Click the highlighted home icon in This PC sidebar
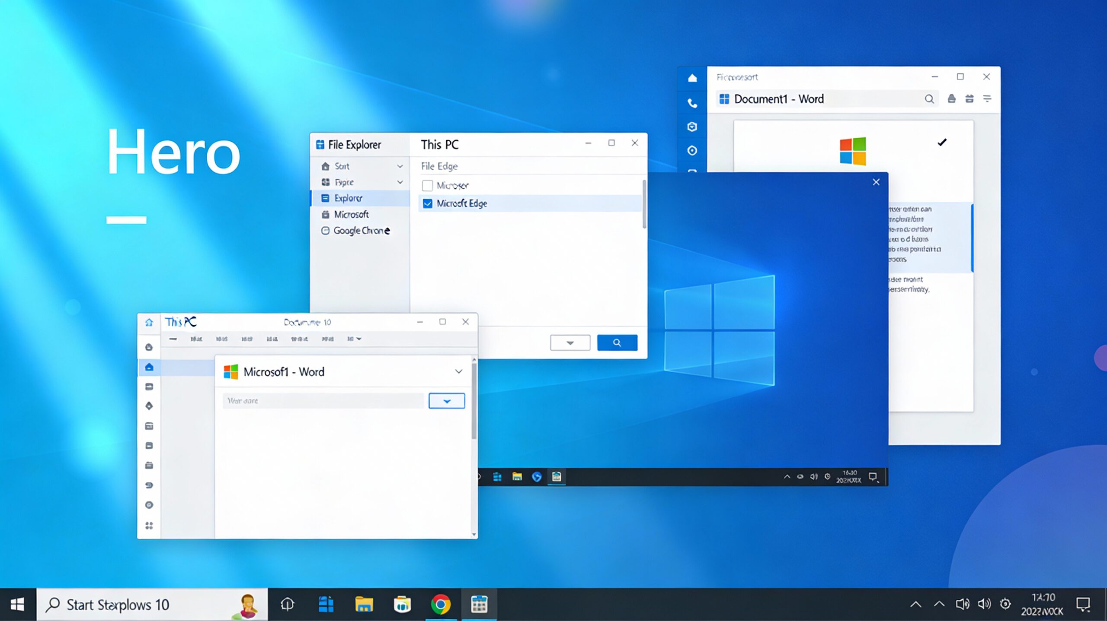 [x=149, y=367]
